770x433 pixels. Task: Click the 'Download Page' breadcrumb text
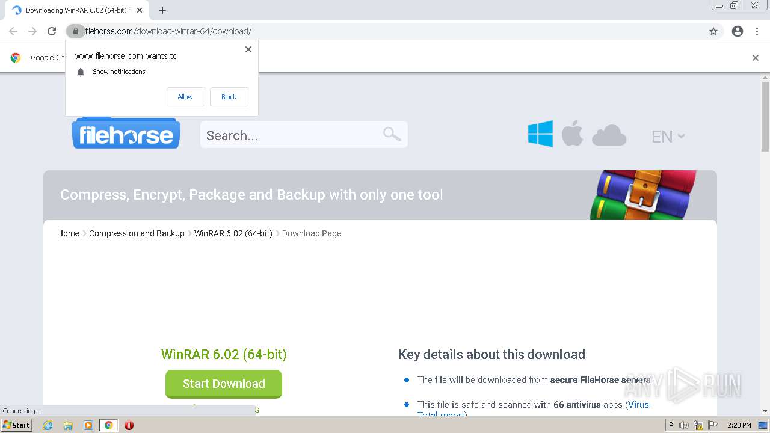312,233
